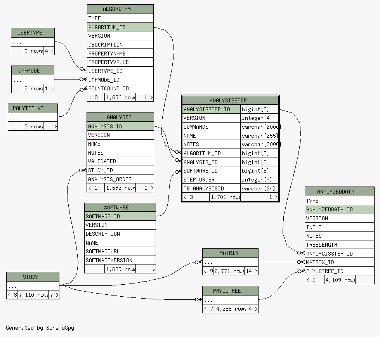Viewport: 380px width, 337px height.
Task: Select ANALYSISSTEP_ID key in ANALYSISSTEP
Action: (211, 109)
